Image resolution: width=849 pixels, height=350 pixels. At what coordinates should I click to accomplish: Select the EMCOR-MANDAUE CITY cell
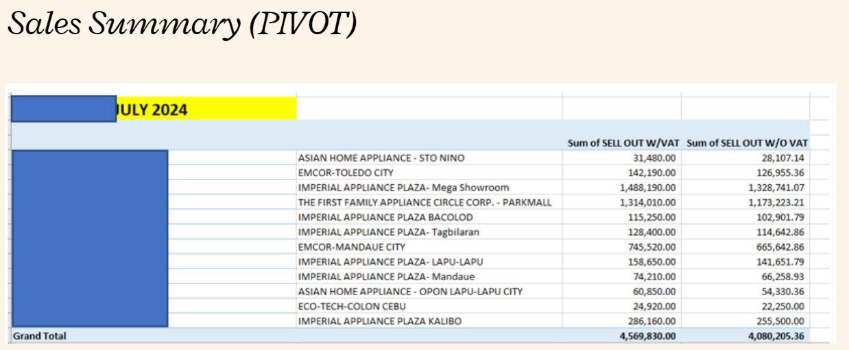point(352,247)
